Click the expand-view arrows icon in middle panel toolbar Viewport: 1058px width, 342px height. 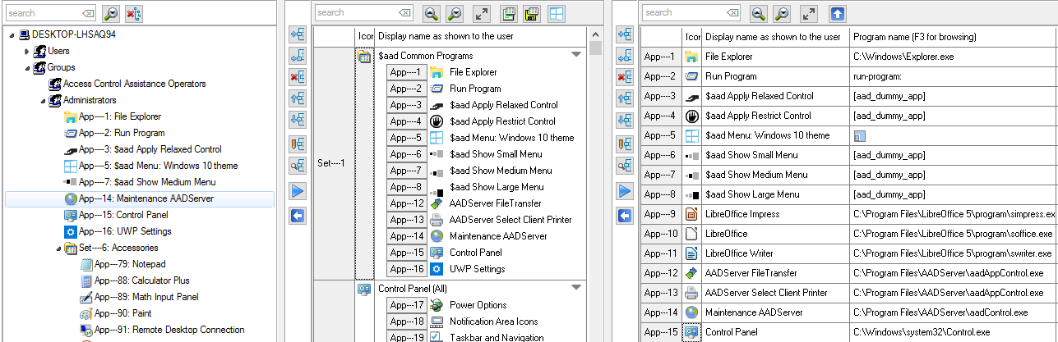click(x=482, y=13)
